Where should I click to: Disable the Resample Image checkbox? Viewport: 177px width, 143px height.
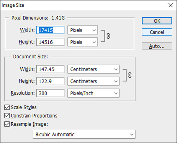tap(7, 124)
